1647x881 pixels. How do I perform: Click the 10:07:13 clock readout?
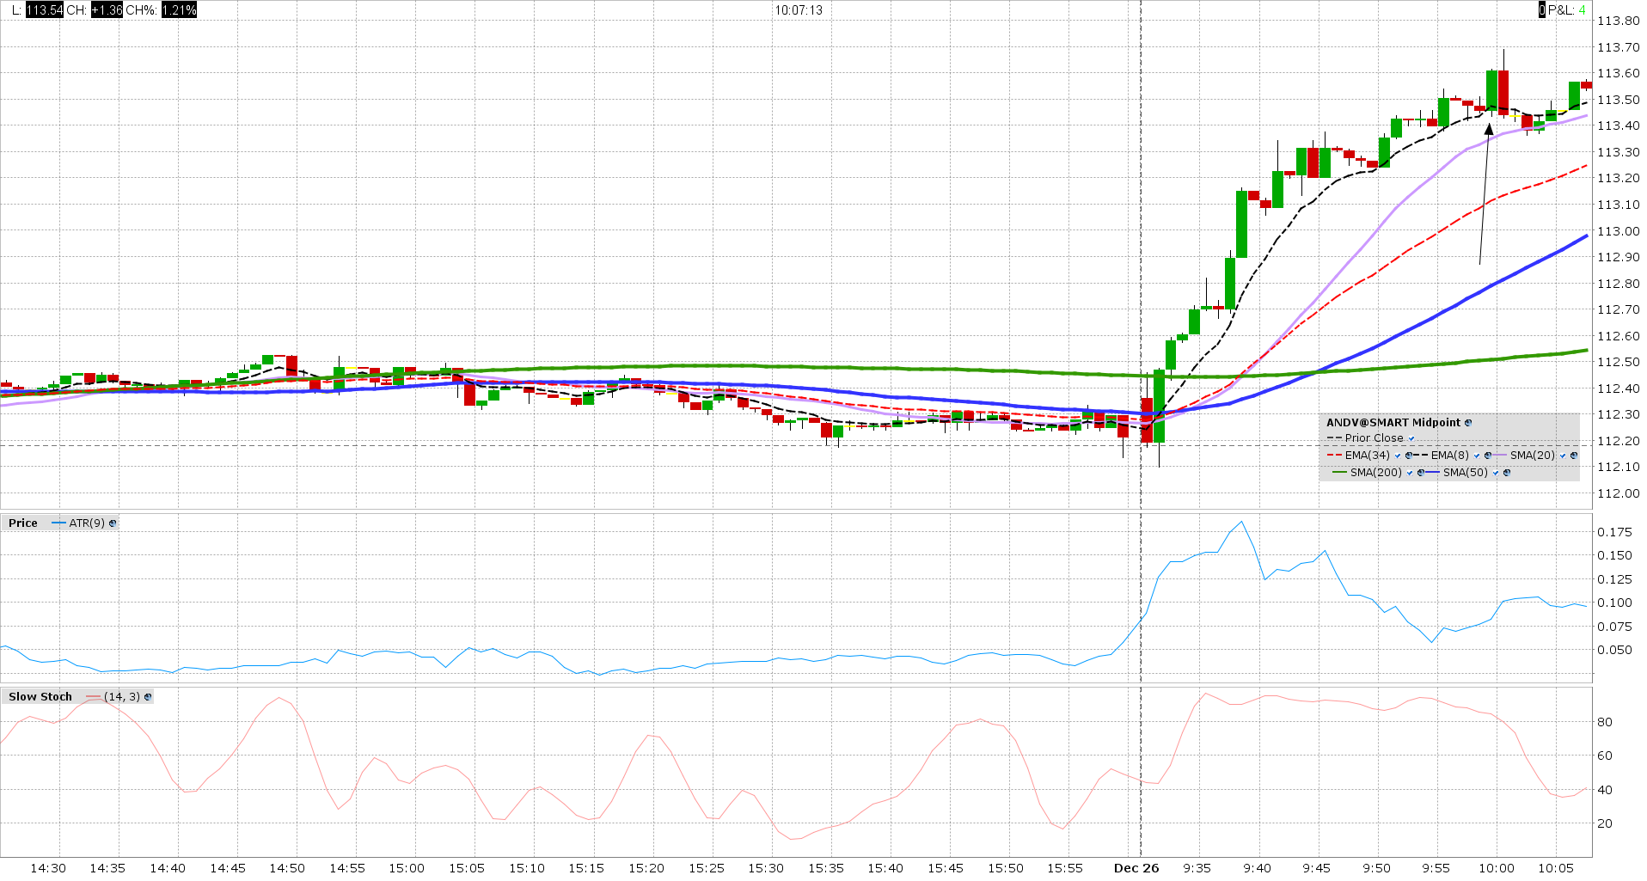[799, 10]
